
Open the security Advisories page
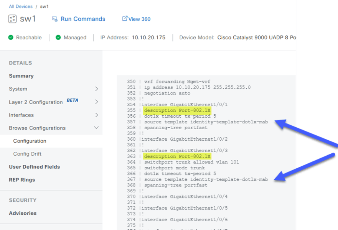click(23, 213)
